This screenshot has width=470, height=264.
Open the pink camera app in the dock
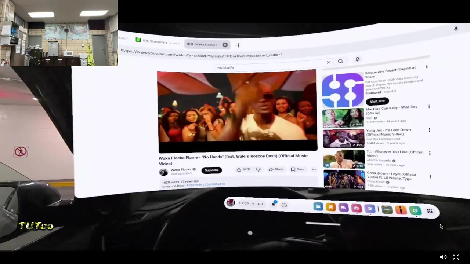point(357,208)
